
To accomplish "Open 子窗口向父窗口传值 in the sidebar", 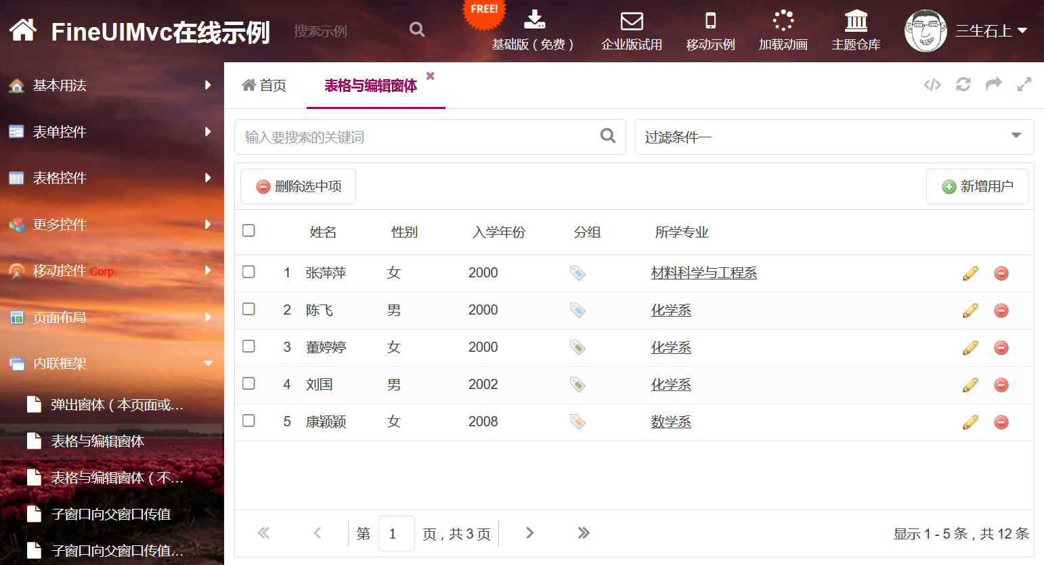I will coord(111,514).
